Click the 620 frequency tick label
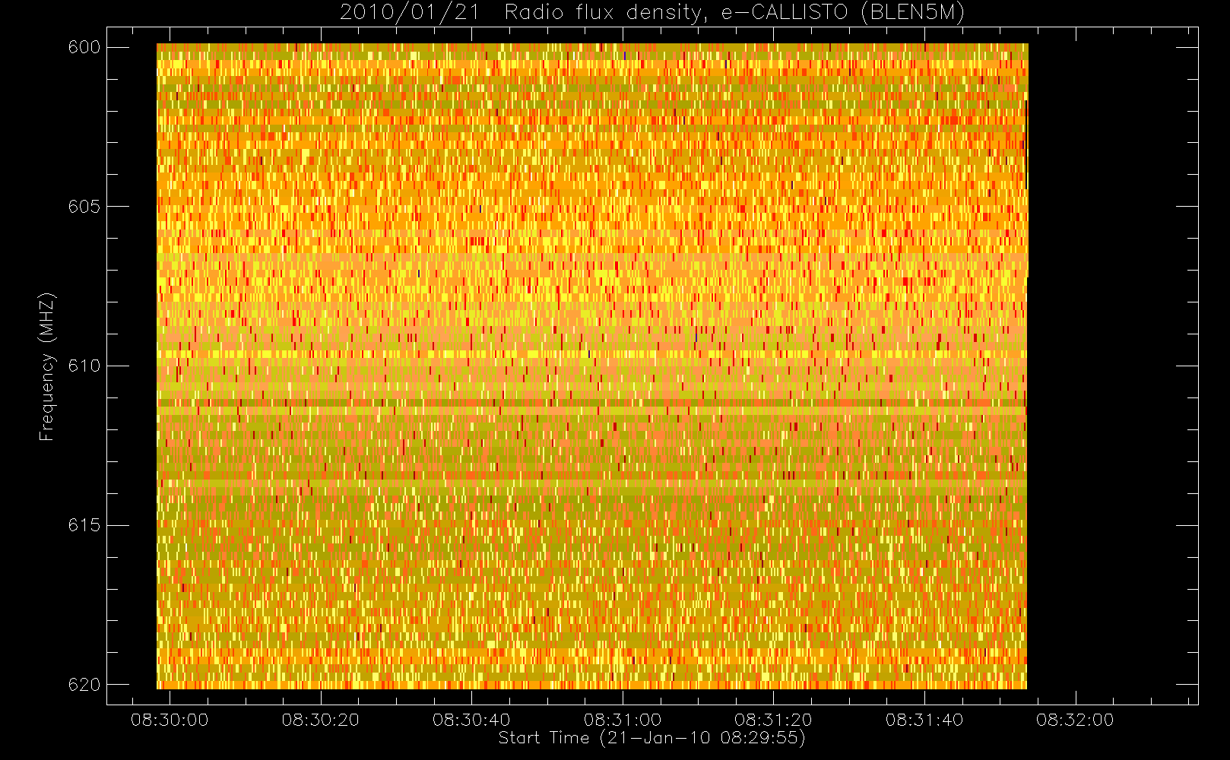 84,685
